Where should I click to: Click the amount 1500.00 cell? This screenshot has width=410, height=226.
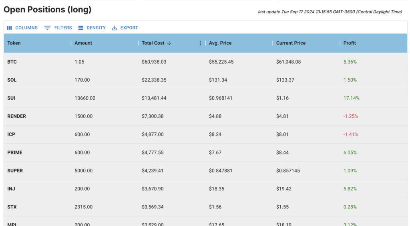pyautogui.click(x=105, y=116)
